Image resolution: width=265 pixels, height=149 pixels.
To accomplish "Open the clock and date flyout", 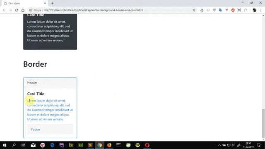I will [x=248, y=145].
